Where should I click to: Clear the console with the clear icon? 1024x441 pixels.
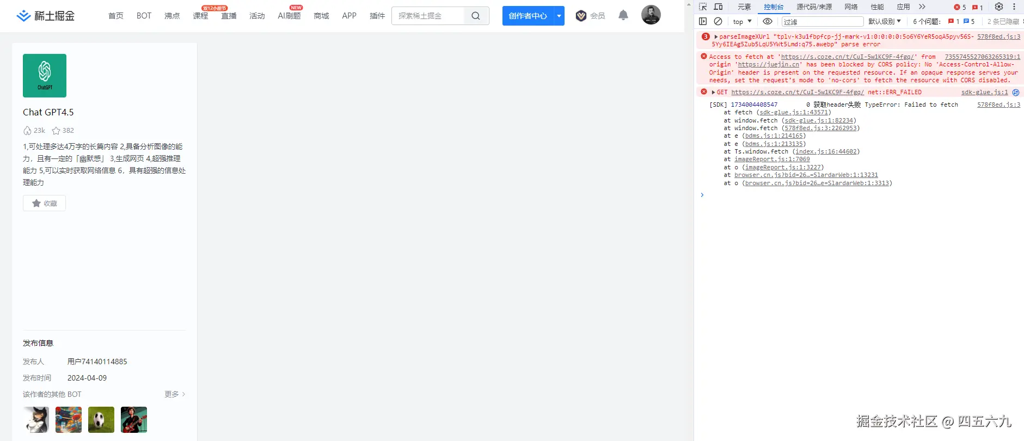coord(718,22)
